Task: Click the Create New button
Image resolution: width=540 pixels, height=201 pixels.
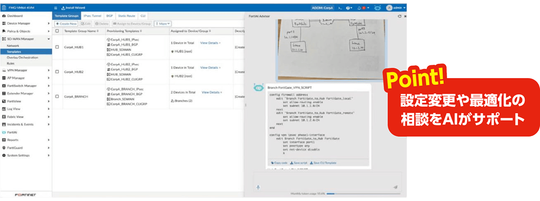Action: [x=66, y=23]
